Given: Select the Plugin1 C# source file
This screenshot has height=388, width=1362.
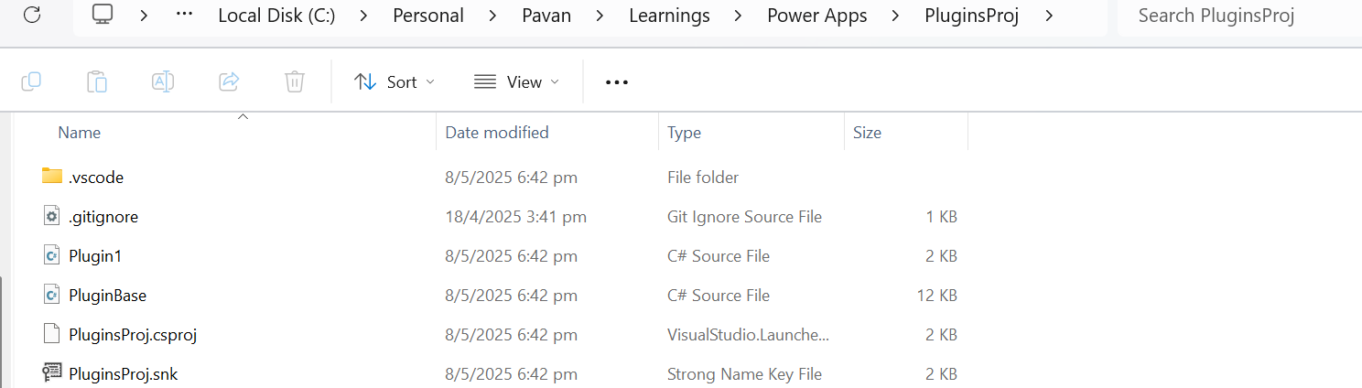Looking at the screenshot, I should (x=95, y=256).
